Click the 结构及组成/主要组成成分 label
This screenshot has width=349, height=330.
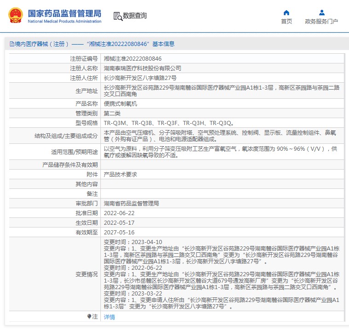[x=66, y=136]
